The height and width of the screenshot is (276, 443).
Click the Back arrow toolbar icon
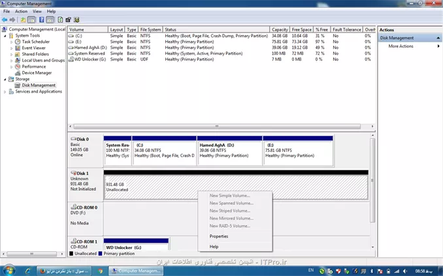[x=4, y=20]
